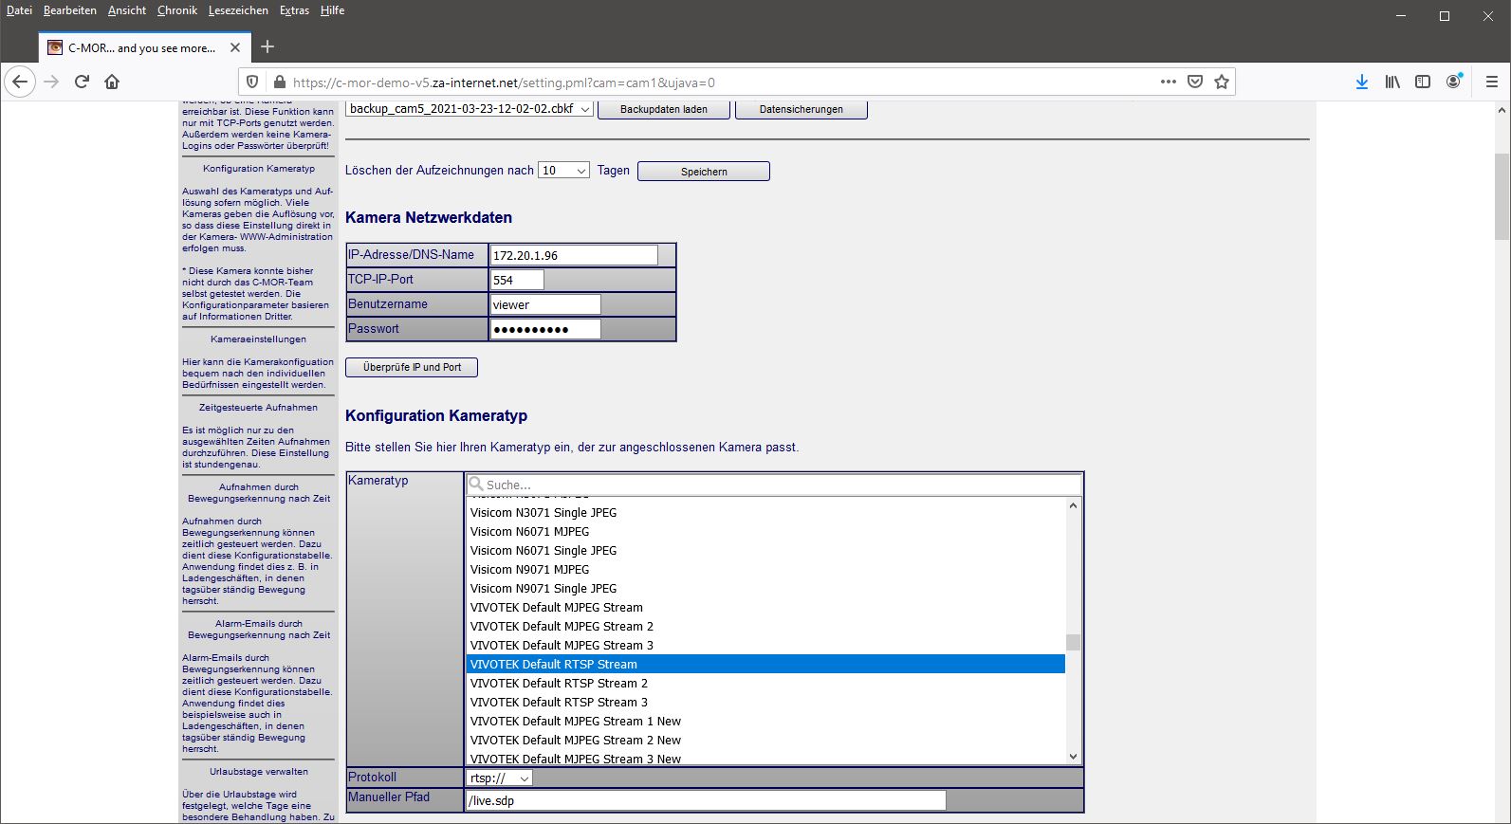Open the browser home page
Image resolution: width=1511 pixels, height=824 pixels.
112,82
